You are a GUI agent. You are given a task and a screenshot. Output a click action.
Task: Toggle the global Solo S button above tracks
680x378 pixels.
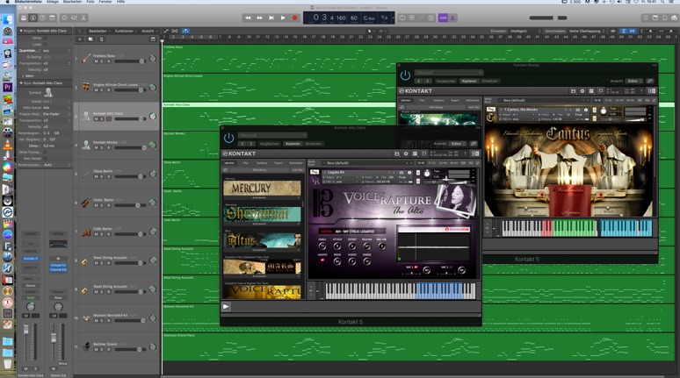102,39
